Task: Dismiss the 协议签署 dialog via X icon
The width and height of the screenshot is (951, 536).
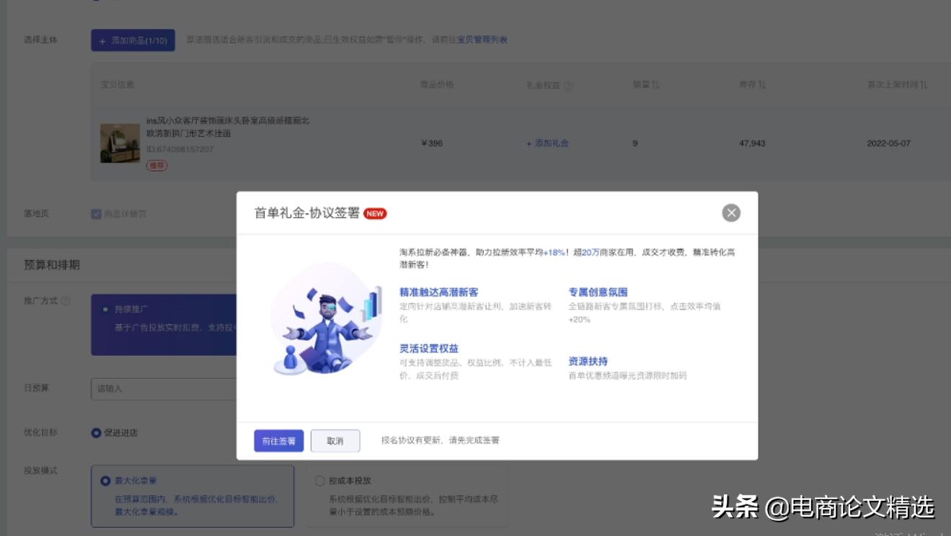Action: pos(731,213)
